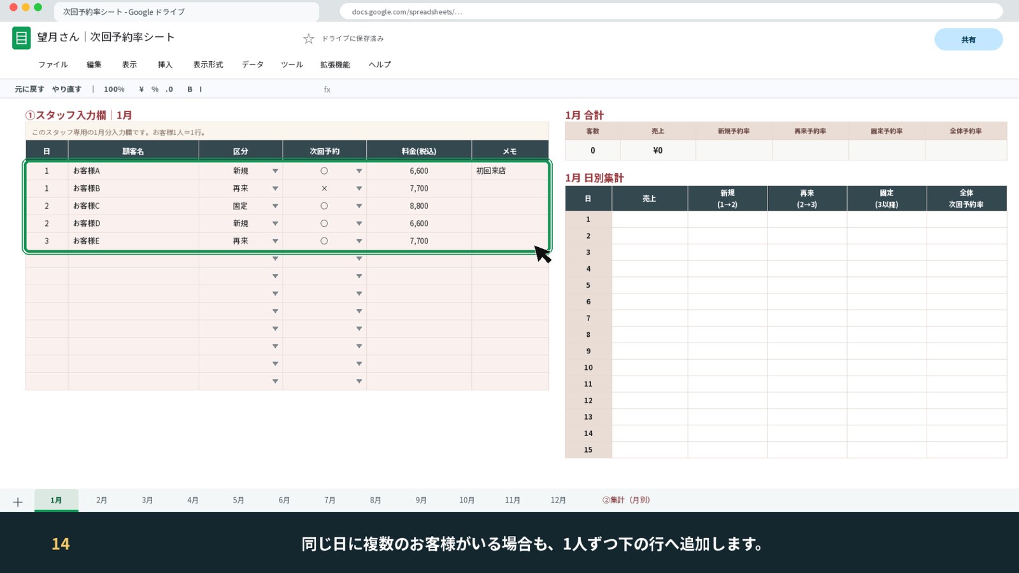Screen dimensions: 1019x573
Task: Open 区分 dropdown for お客様D row
Action: [275, 223]
